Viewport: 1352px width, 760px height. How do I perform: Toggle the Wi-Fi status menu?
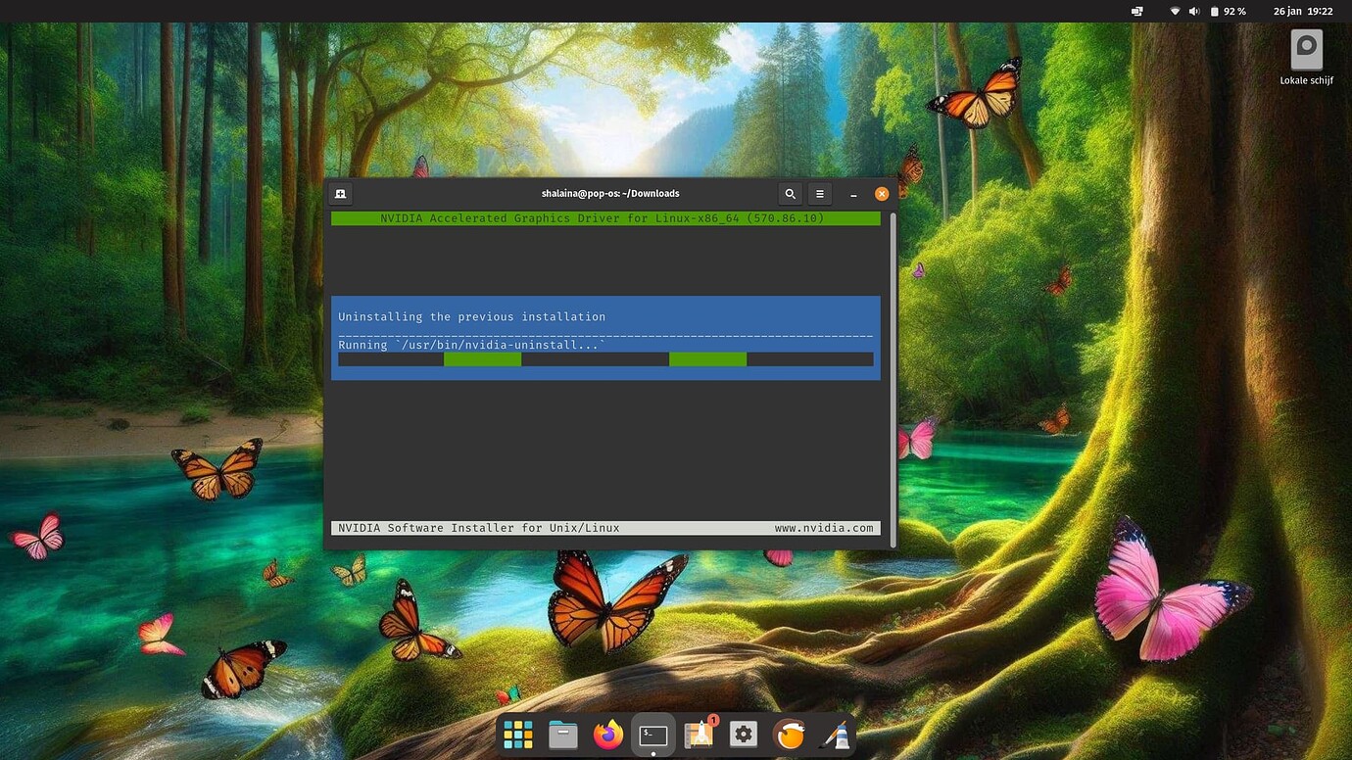(1173, 11)
